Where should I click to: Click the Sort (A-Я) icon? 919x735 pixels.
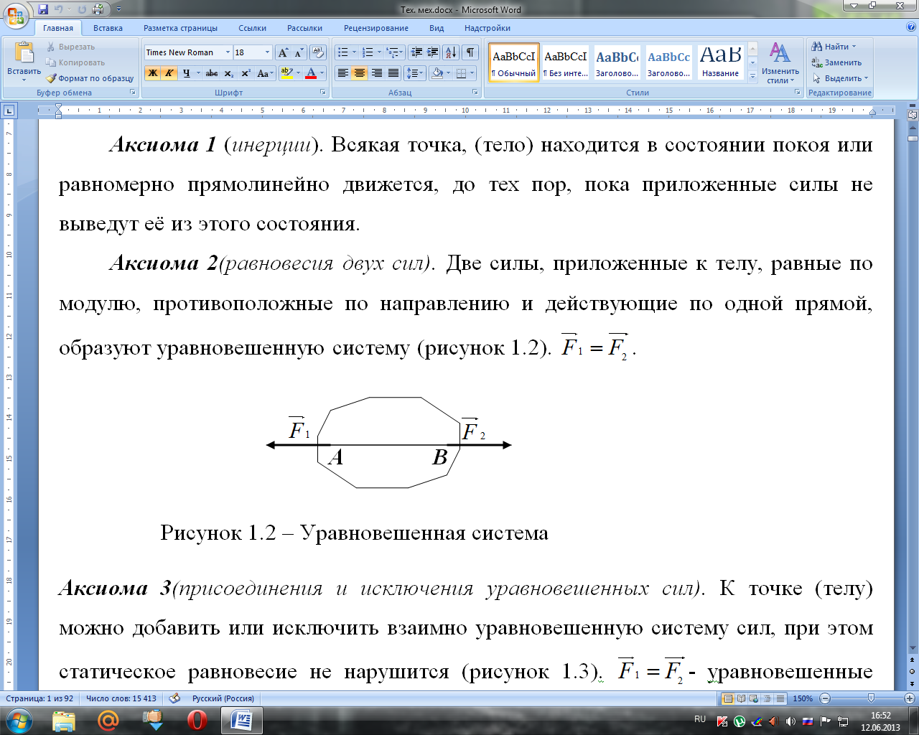[x=451, y=52]
